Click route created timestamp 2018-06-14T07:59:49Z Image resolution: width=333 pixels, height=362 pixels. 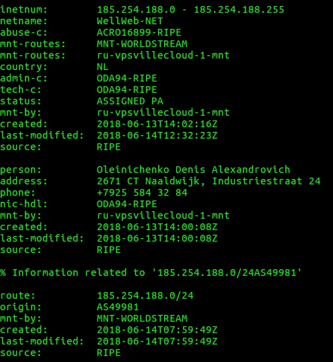click(157, 330)
